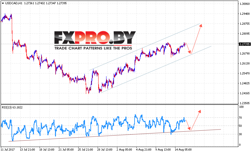Click the RSI scale value 50

tap(240, 126)
